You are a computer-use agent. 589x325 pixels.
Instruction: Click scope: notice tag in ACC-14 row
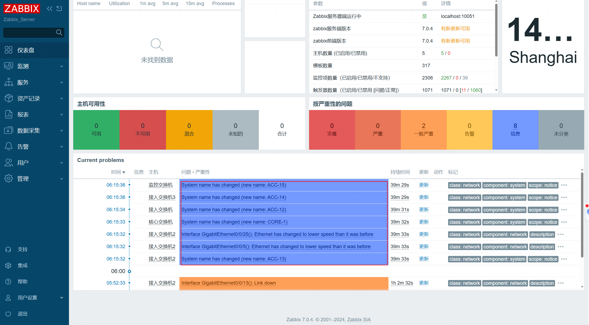543,198
